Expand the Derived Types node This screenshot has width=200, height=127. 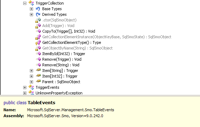coord(31,14)
